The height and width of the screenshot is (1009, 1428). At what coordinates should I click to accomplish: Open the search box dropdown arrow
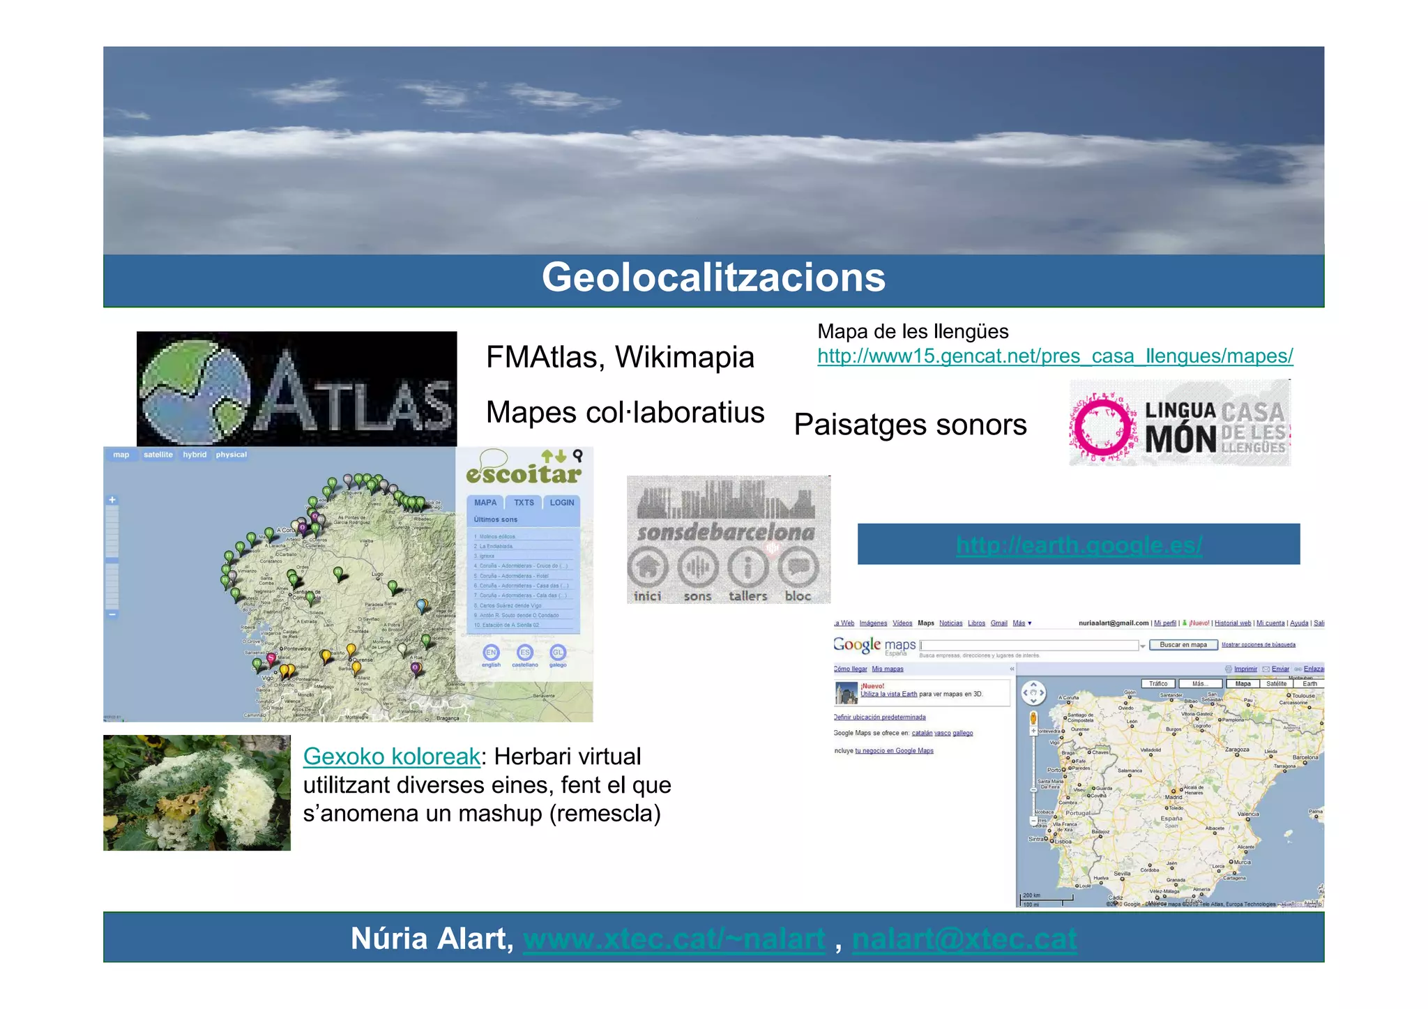point(1142,646)
